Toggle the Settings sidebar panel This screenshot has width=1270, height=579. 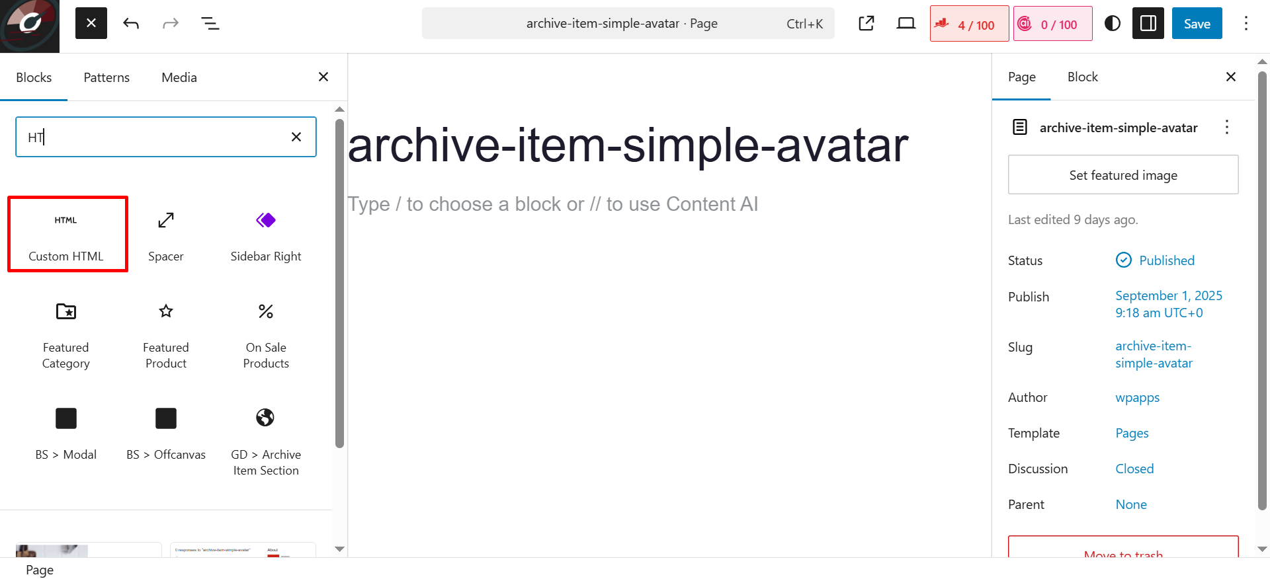coord(1148,24)
